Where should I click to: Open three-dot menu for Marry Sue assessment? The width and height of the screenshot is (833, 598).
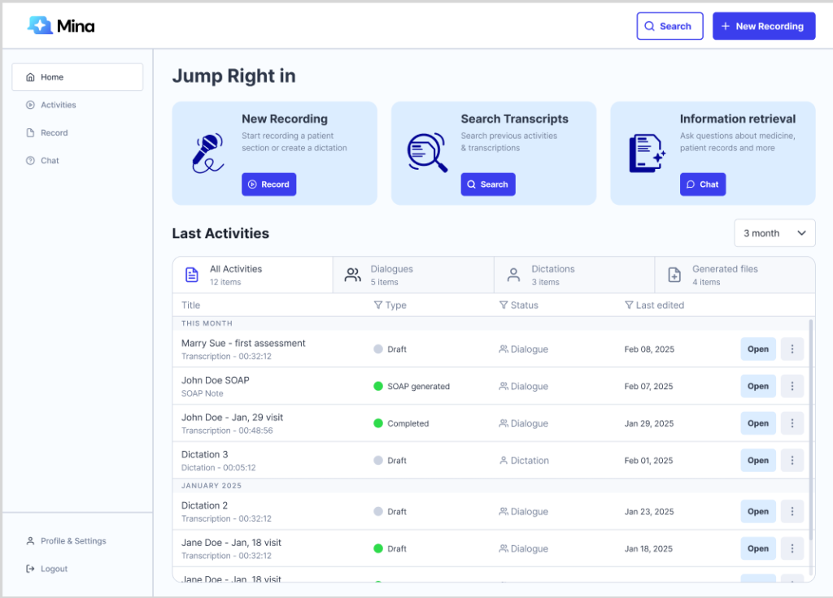pos(792,349)
